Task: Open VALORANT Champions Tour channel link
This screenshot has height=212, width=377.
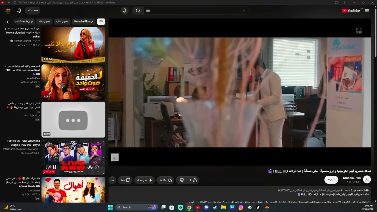Action: pos(21,149)
